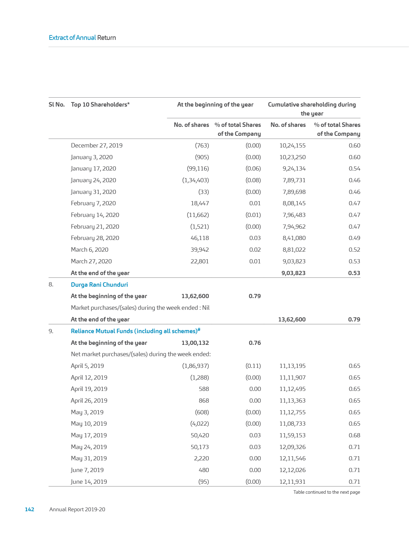Click the 'Reliance Mutual Funds (including all schemes)' heading
Screen dimensions: 409x536
tap(135, 331)
